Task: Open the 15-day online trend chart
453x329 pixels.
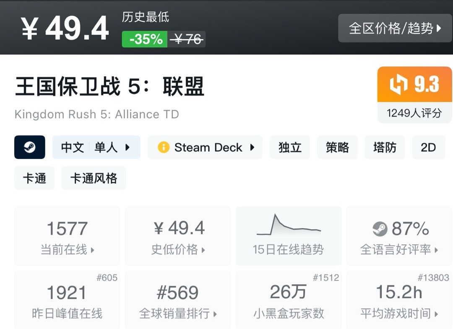Action: (x=289, y=236)
